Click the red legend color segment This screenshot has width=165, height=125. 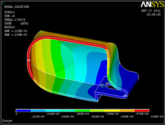(142, 111)
